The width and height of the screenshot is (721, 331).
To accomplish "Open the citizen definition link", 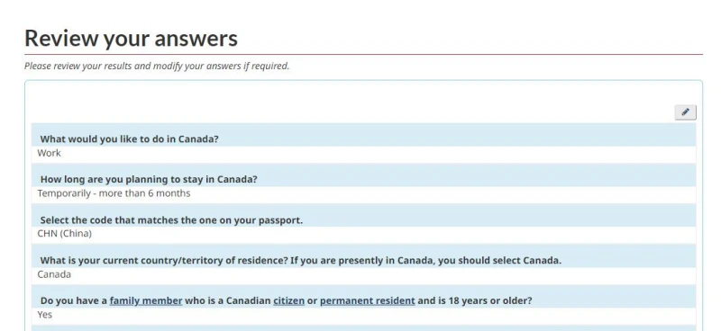I will (288, 300).
